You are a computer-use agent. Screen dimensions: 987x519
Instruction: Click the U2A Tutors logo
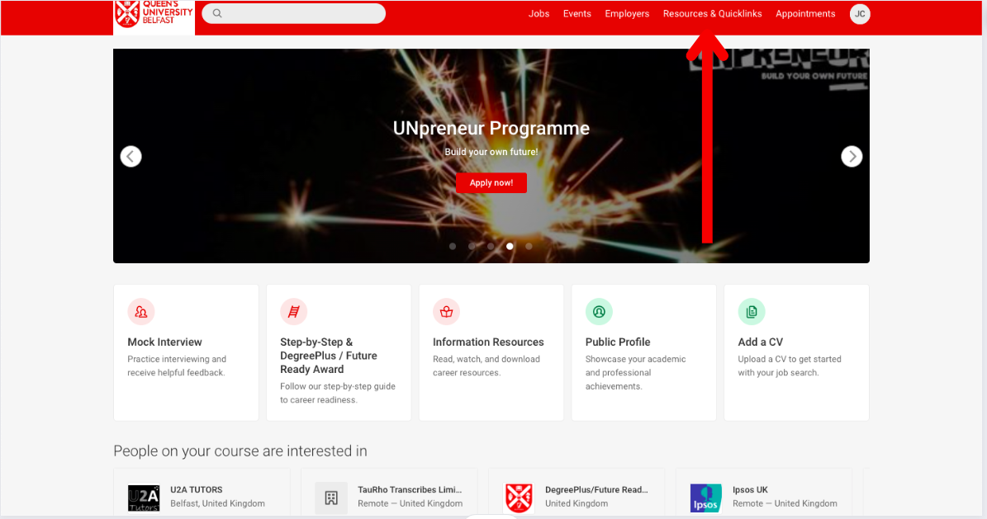click(144, 498)
